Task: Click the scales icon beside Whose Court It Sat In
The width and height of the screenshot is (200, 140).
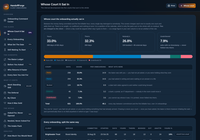Action: click(5, 33)
